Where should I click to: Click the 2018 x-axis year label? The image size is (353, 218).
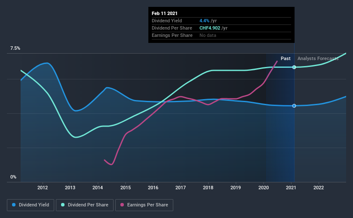coord(208,188)
